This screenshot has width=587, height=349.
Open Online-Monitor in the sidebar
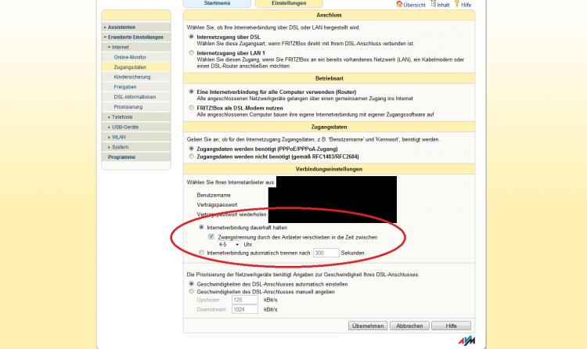[x=130, y=58]
